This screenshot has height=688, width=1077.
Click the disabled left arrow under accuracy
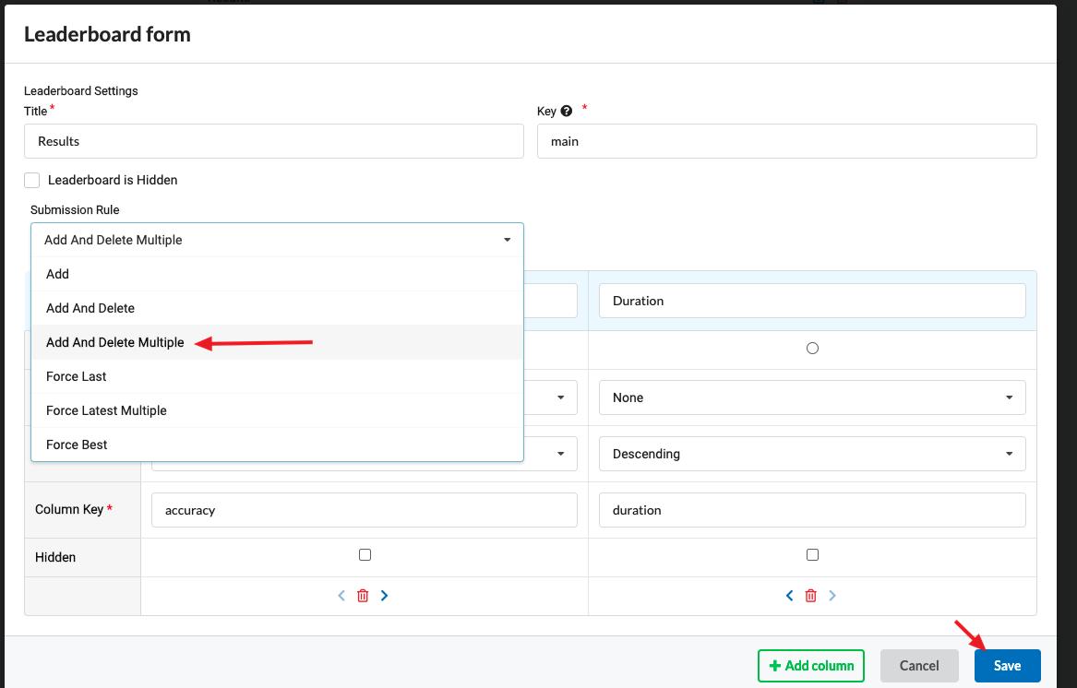pos(341,596)
